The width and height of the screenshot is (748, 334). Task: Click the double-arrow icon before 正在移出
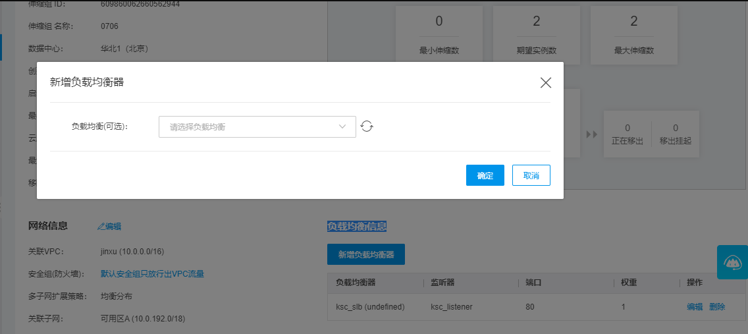(x=591, y=134)
